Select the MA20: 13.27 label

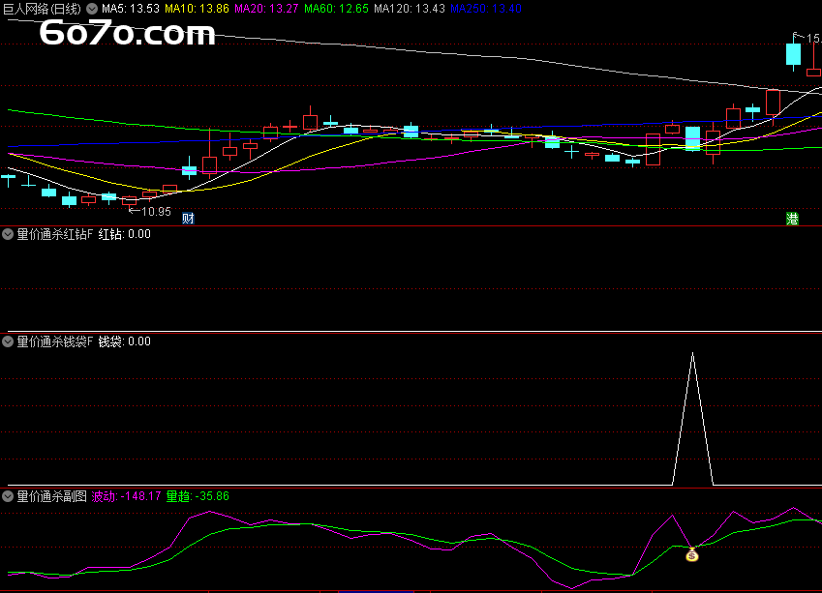266,9
